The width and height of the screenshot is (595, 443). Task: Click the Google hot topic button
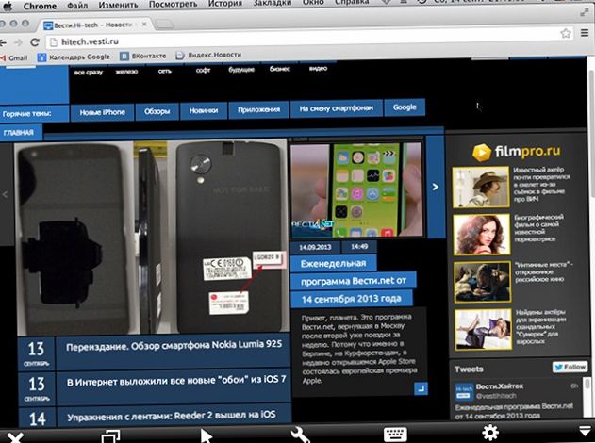(x=405, y=107)
